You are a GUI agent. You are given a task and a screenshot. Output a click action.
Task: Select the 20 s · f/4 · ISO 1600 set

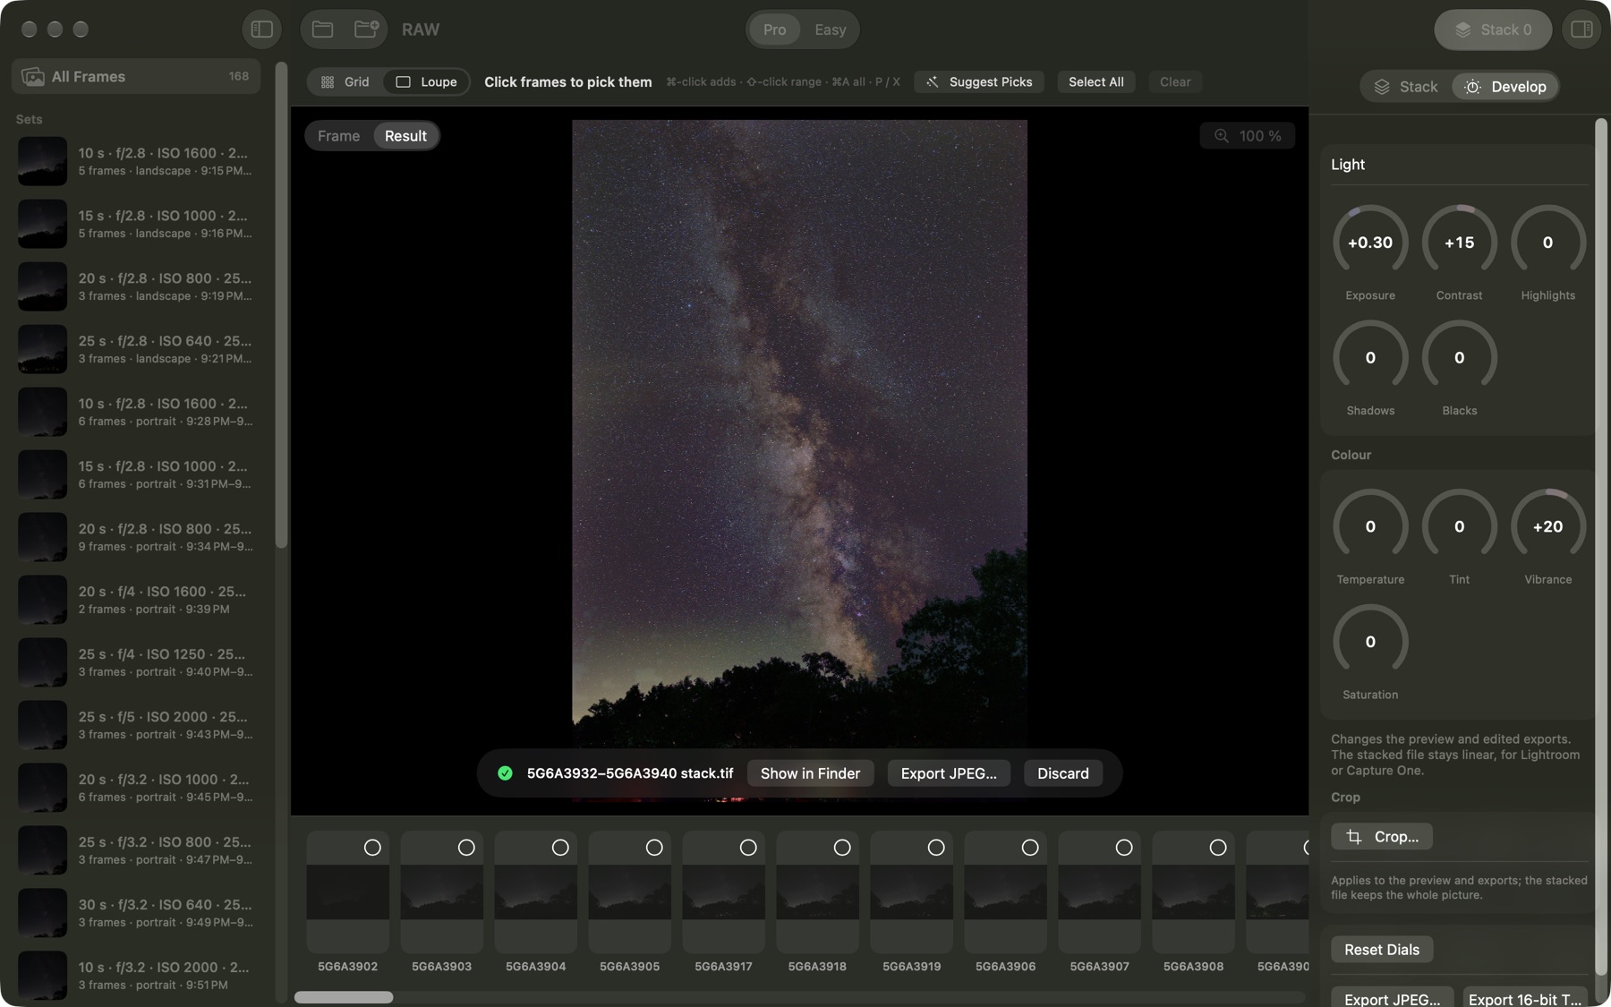click(136, 600)
